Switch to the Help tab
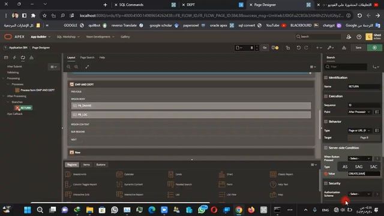The width and height of the screenshot is (384, 216). 102,58
